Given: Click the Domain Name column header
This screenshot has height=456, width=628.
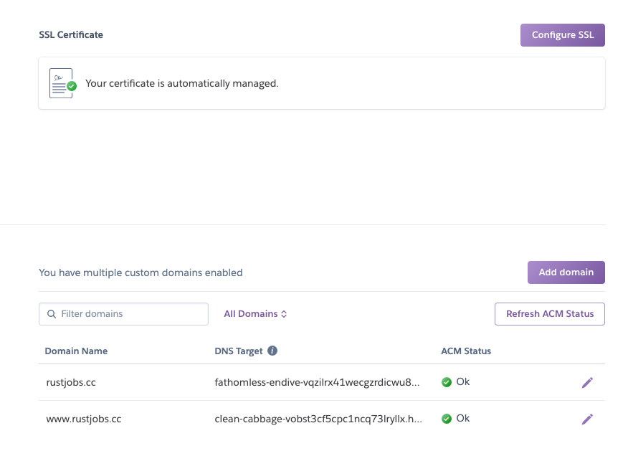Looking at the screenshot, I should tap(76, 351).
